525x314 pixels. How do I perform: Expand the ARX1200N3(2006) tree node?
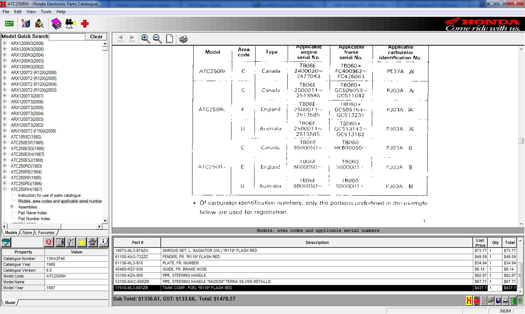pos(5,43)
